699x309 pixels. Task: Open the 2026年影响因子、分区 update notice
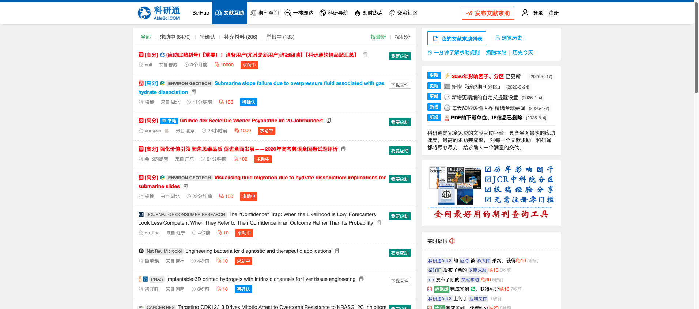coord(477,76)
